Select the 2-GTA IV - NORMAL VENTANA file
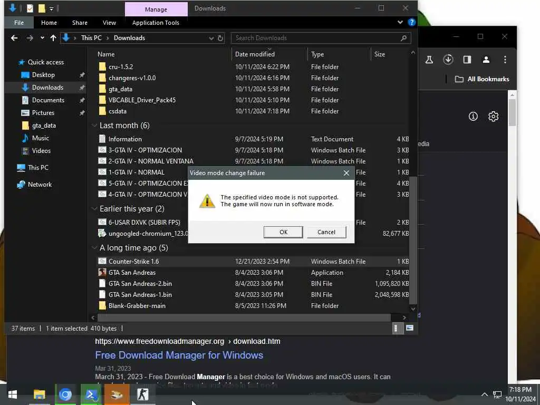The width and height of the screenshot is (540, 405). 151,161
